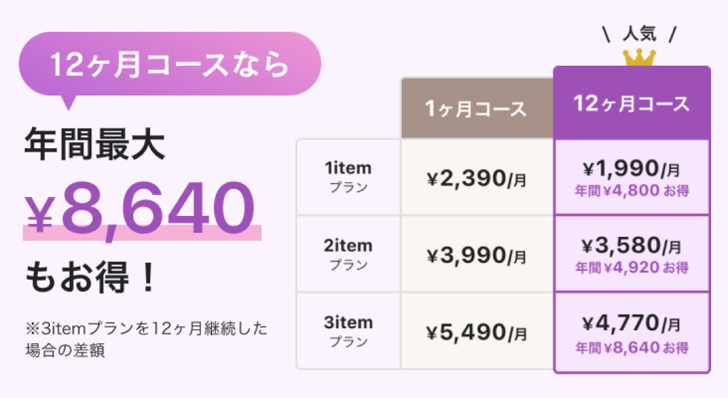Click the 3item プラン row label
Viewport: 728px width, 398px height.
[x=348, y=332]
